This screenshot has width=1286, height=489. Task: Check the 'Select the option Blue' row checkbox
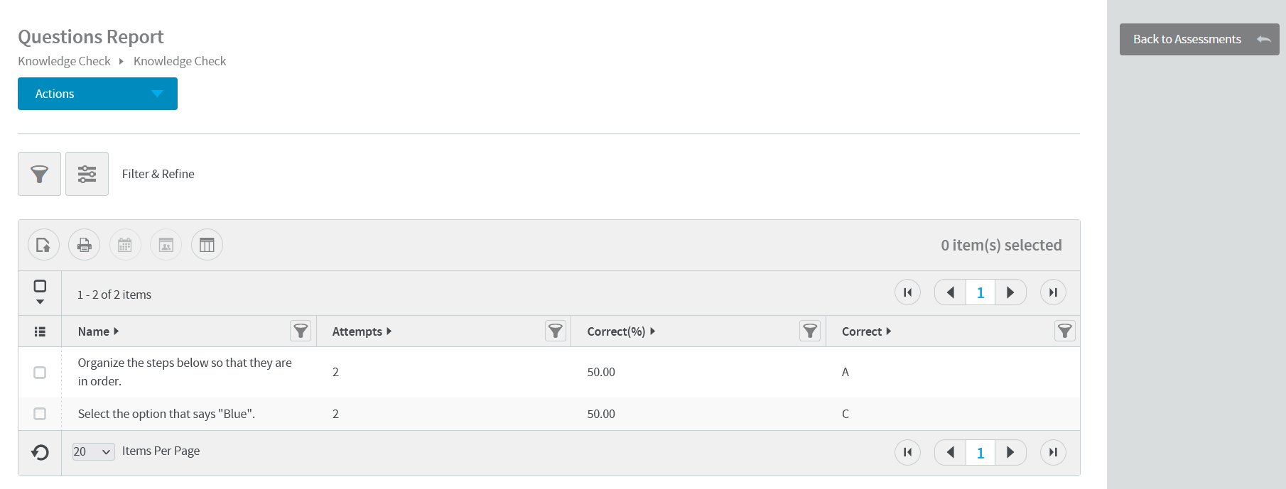coord(40,414)
